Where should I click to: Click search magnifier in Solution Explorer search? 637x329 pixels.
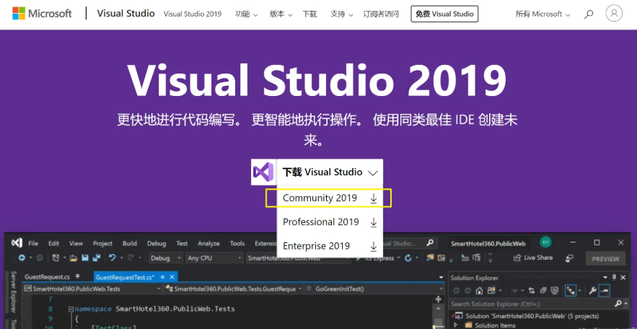coord(618,304)
